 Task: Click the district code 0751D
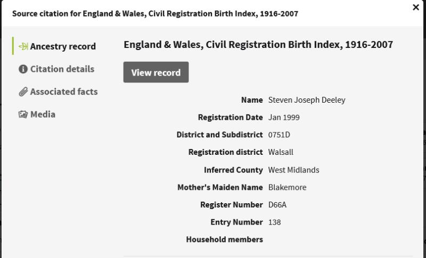click(279, 135)
